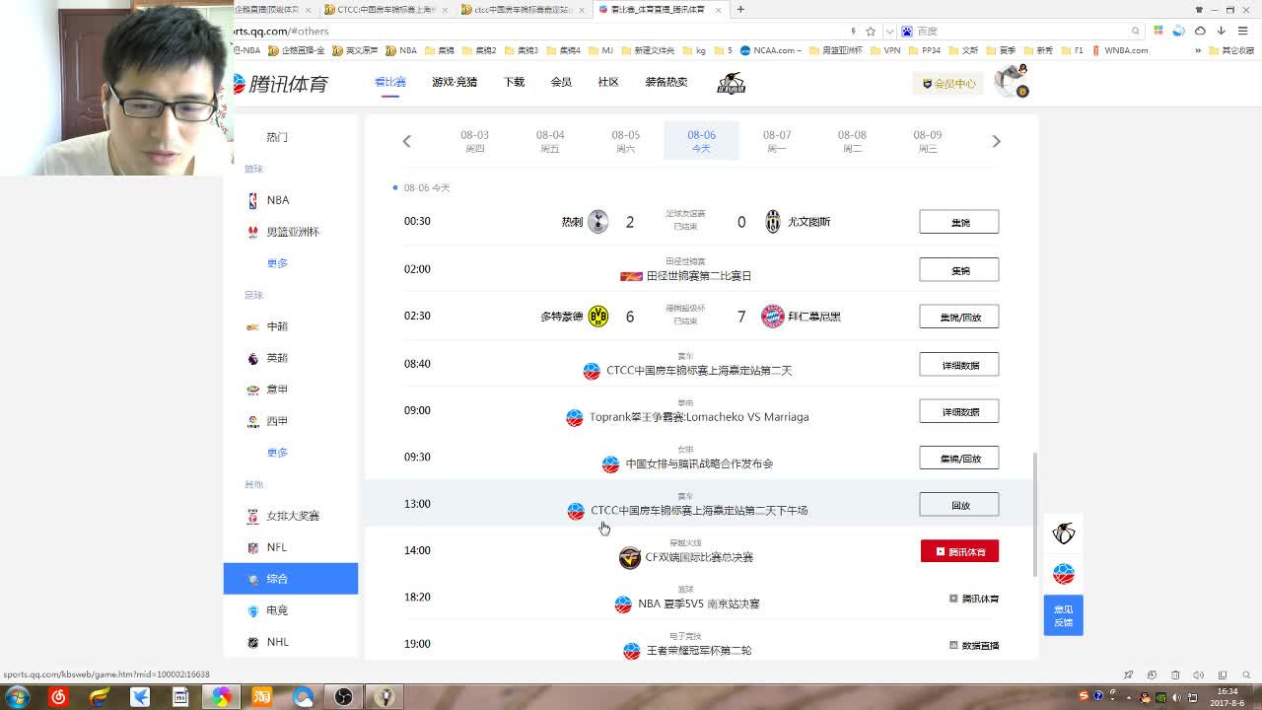Screen dimensions: 1262x710
Task: Click the mute speaker icon in browser status bar
Action: tap(1198, 675)
